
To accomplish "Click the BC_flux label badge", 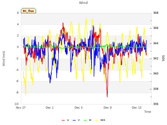I will point(28,11).
